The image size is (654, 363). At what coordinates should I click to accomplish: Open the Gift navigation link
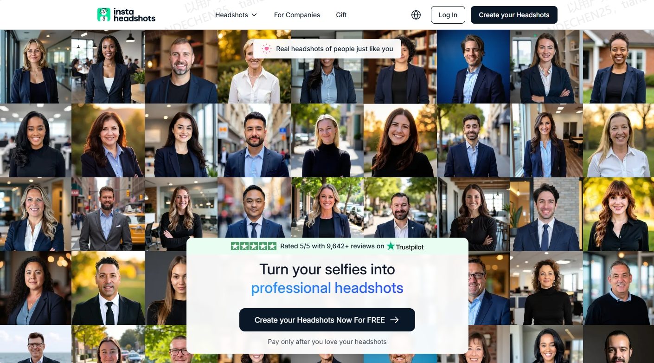[341, 15]
